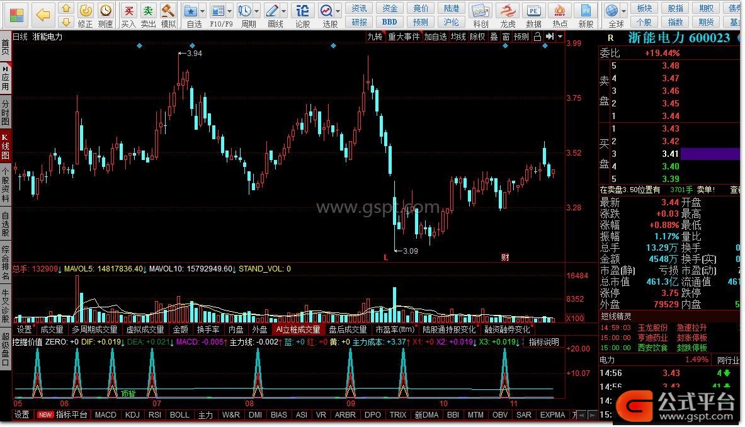Open the 个股资料 sidebar tab
Image resolution: width=745 pixels, height=427 pixels.
pyautogui.click(x=5, y=185)
